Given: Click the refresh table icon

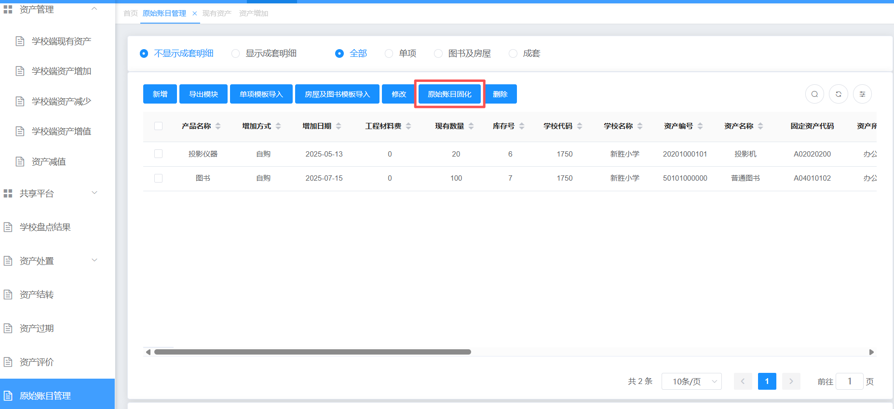Looking at the screenshot, I should coord(839,94).
